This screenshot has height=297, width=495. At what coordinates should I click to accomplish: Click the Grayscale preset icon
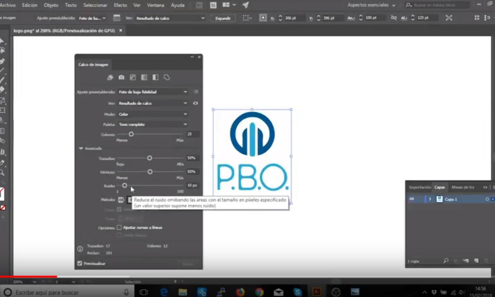[144, 77]
